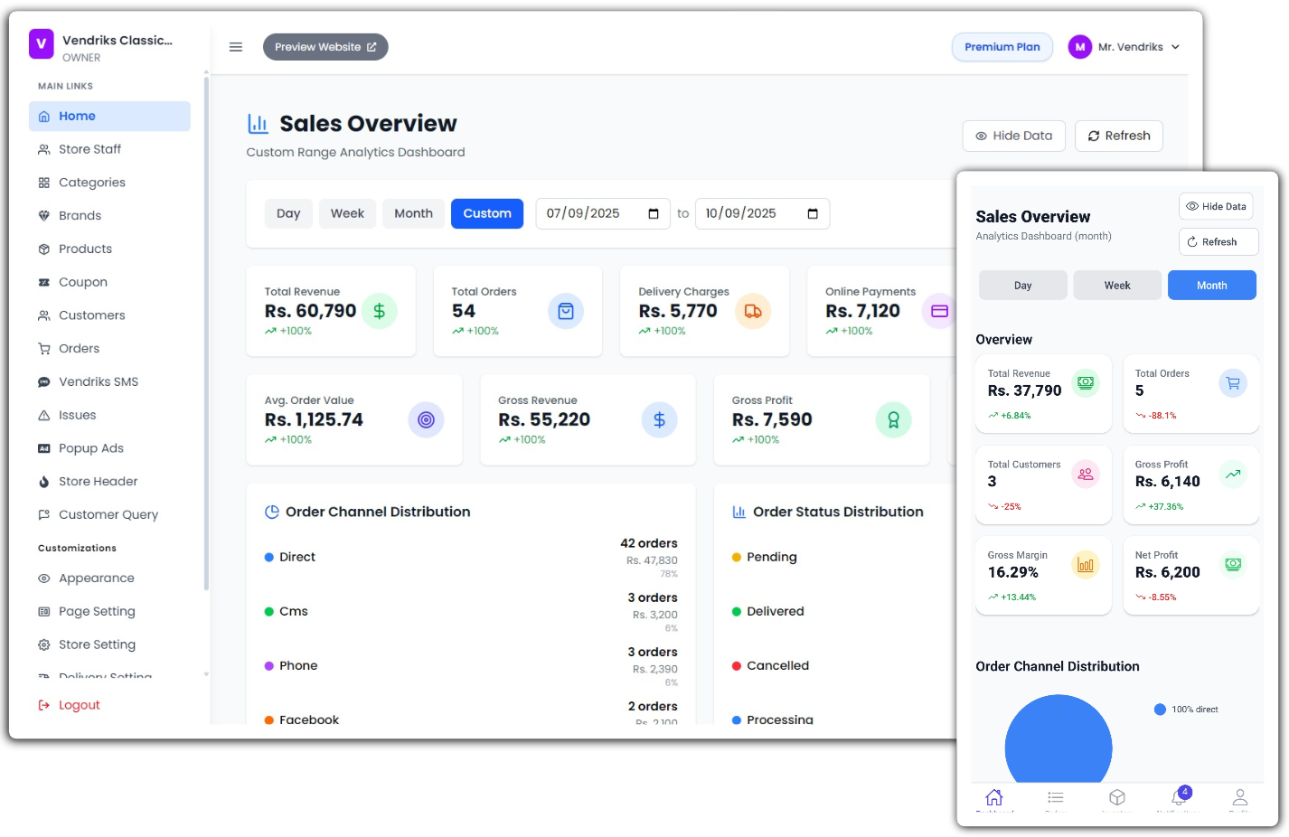Image resolution: width=1289 pixels, height=837 pixels.
Task: Open Orders from the mobile bottom navigation
Action: click(1056, 799)
